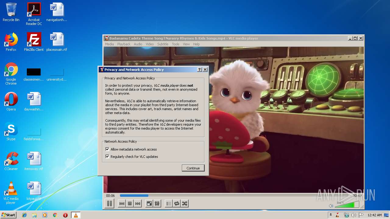Open the Tools menu in VLC
Image resolution: width=390 pixels, height=219 pixels.
[x=175, y=44]
